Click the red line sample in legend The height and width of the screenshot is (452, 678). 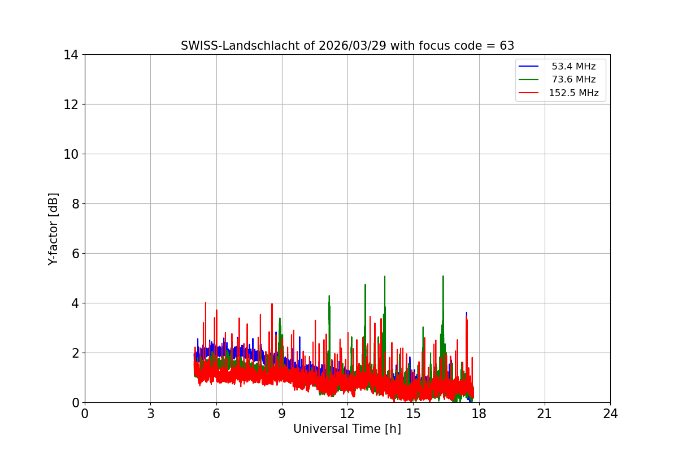pos(529,93)
